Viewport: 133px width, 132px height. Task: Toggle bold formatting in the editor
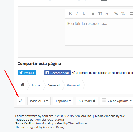point(70,14)
